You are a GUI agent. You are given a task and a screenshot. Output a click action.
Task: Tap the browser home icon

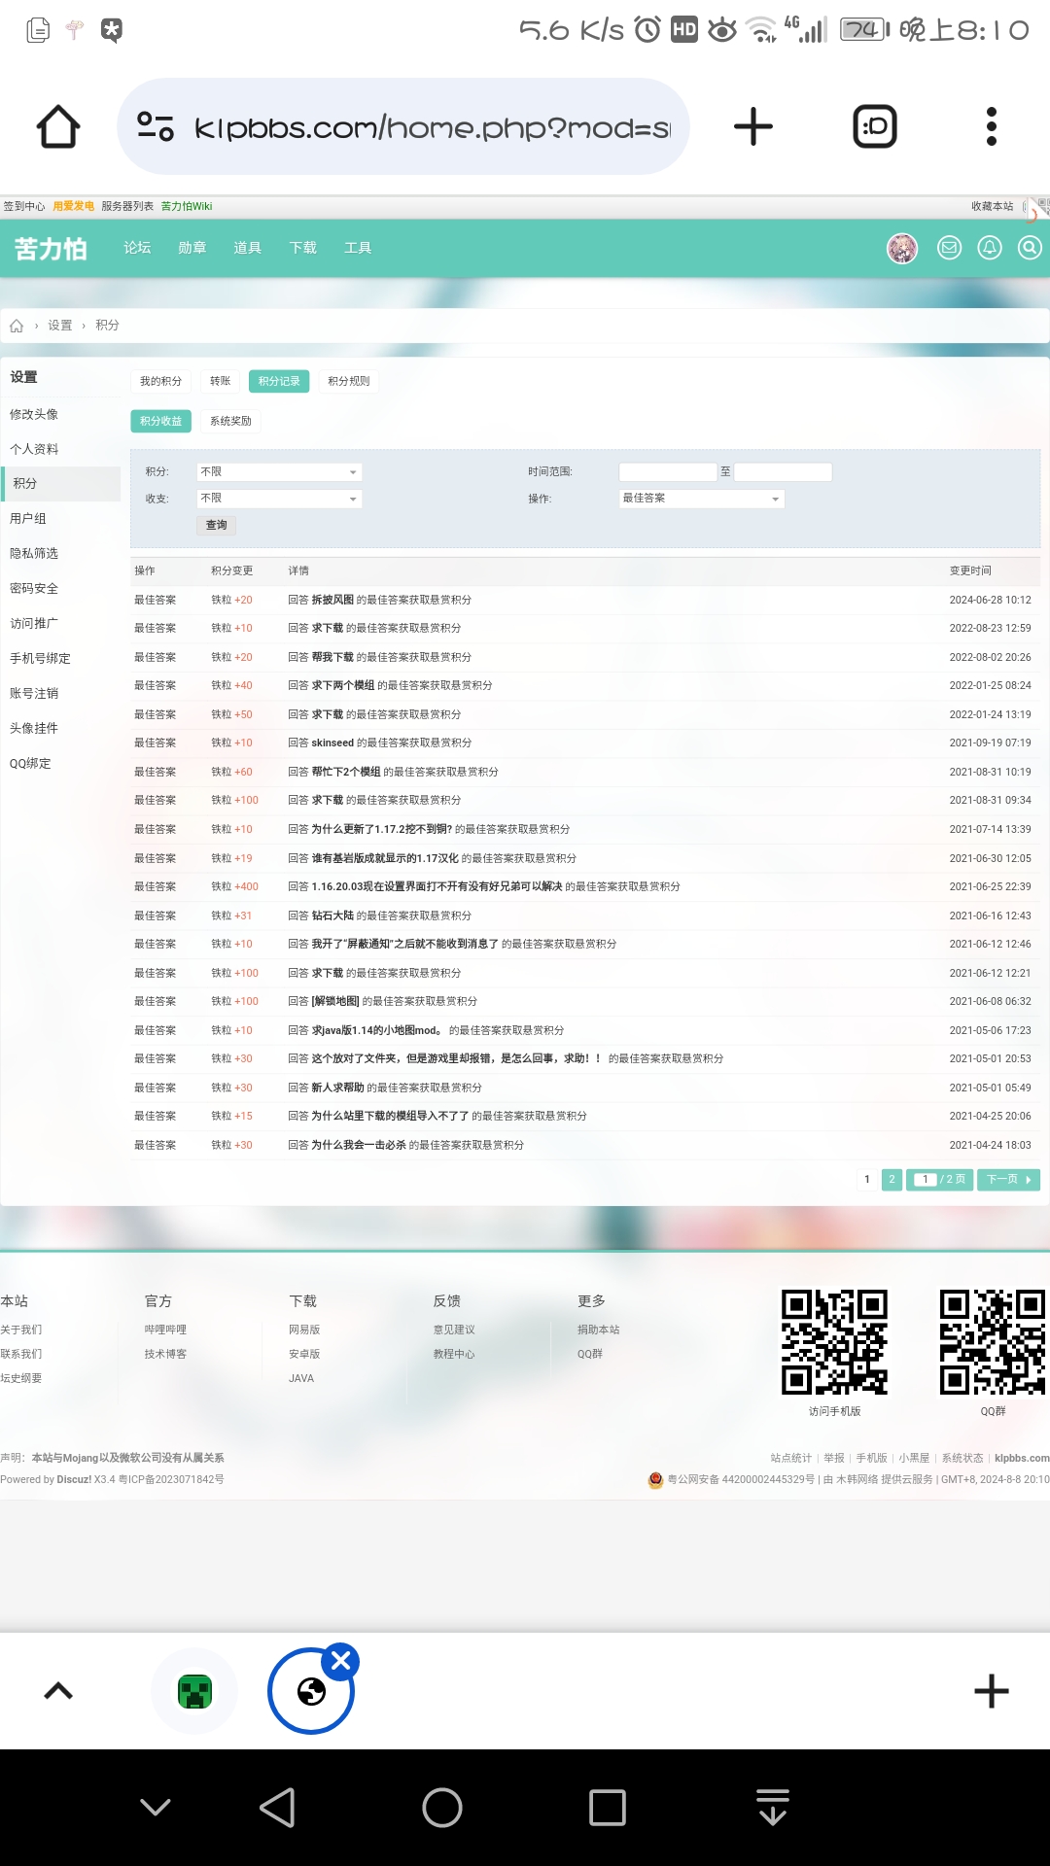(x=58, y=126)
